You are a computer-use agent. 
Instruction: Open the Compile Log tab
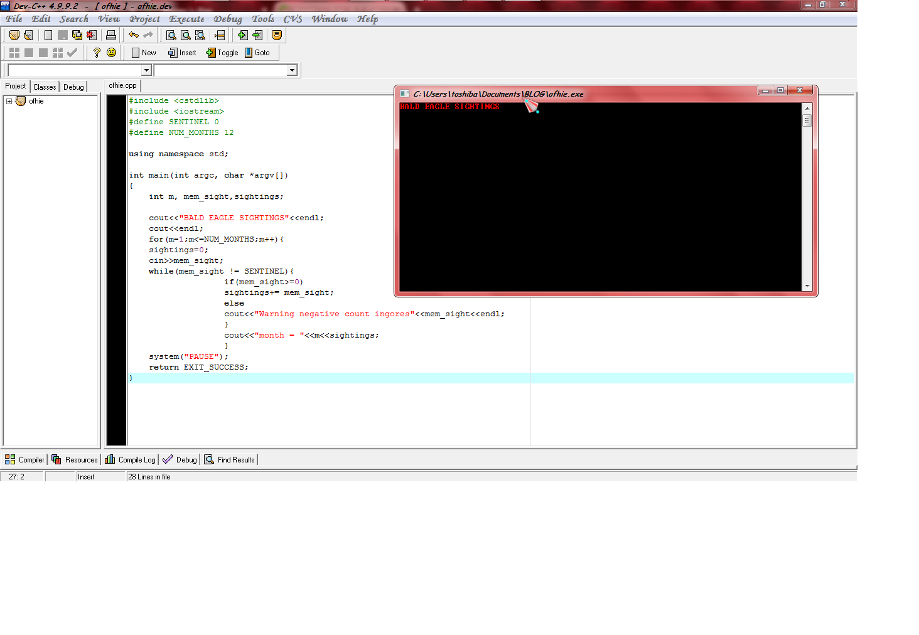pos(130,460)
